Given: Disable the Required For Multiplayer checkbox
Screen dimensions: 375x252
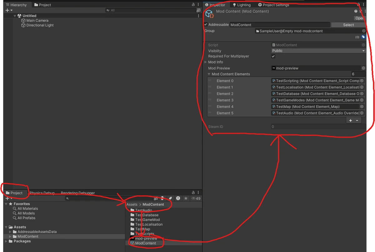Looking at the screenshot, I should click(x=273, y=56).
